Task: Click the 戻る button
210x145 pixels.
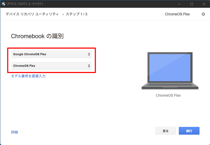Action: point(166,131)
